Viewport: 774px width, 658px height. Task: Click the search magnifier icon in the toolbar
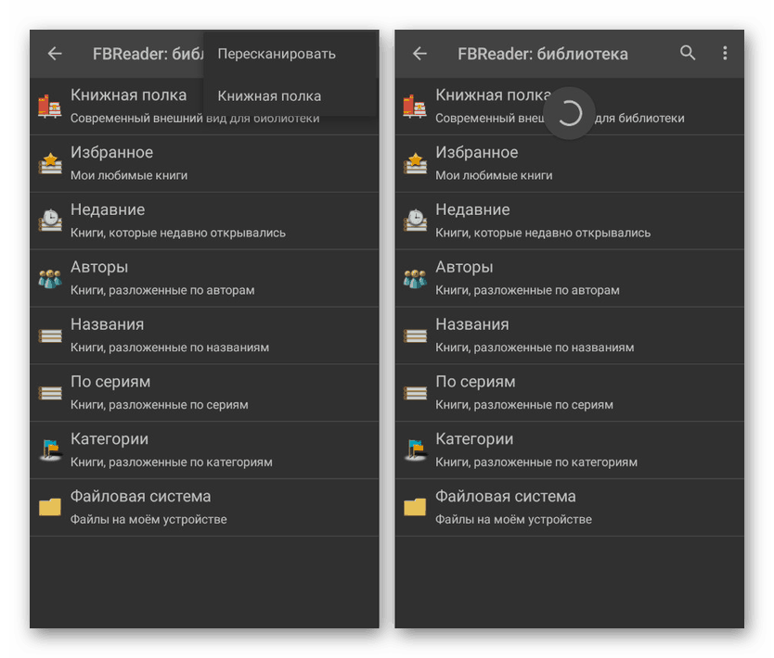[x=688, y=54]
